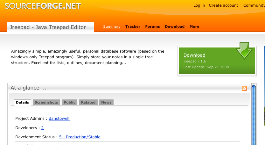Click the Developers count link 2
The width and height of the screenshot is (265, 145).
43,128
